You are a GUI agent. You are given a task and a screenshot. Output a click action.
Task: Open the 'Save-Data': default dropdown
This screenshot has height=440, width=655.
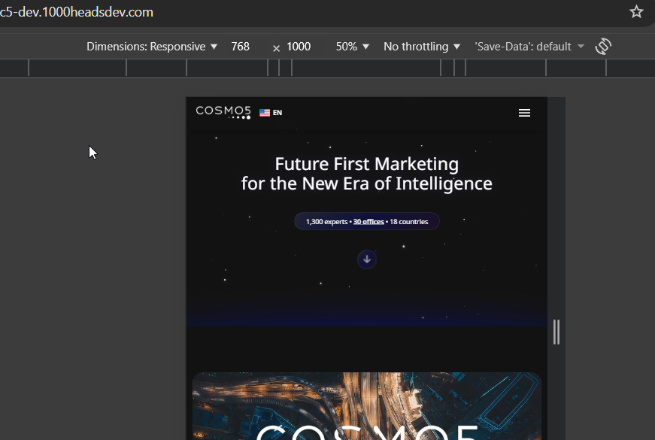[529, 47]
